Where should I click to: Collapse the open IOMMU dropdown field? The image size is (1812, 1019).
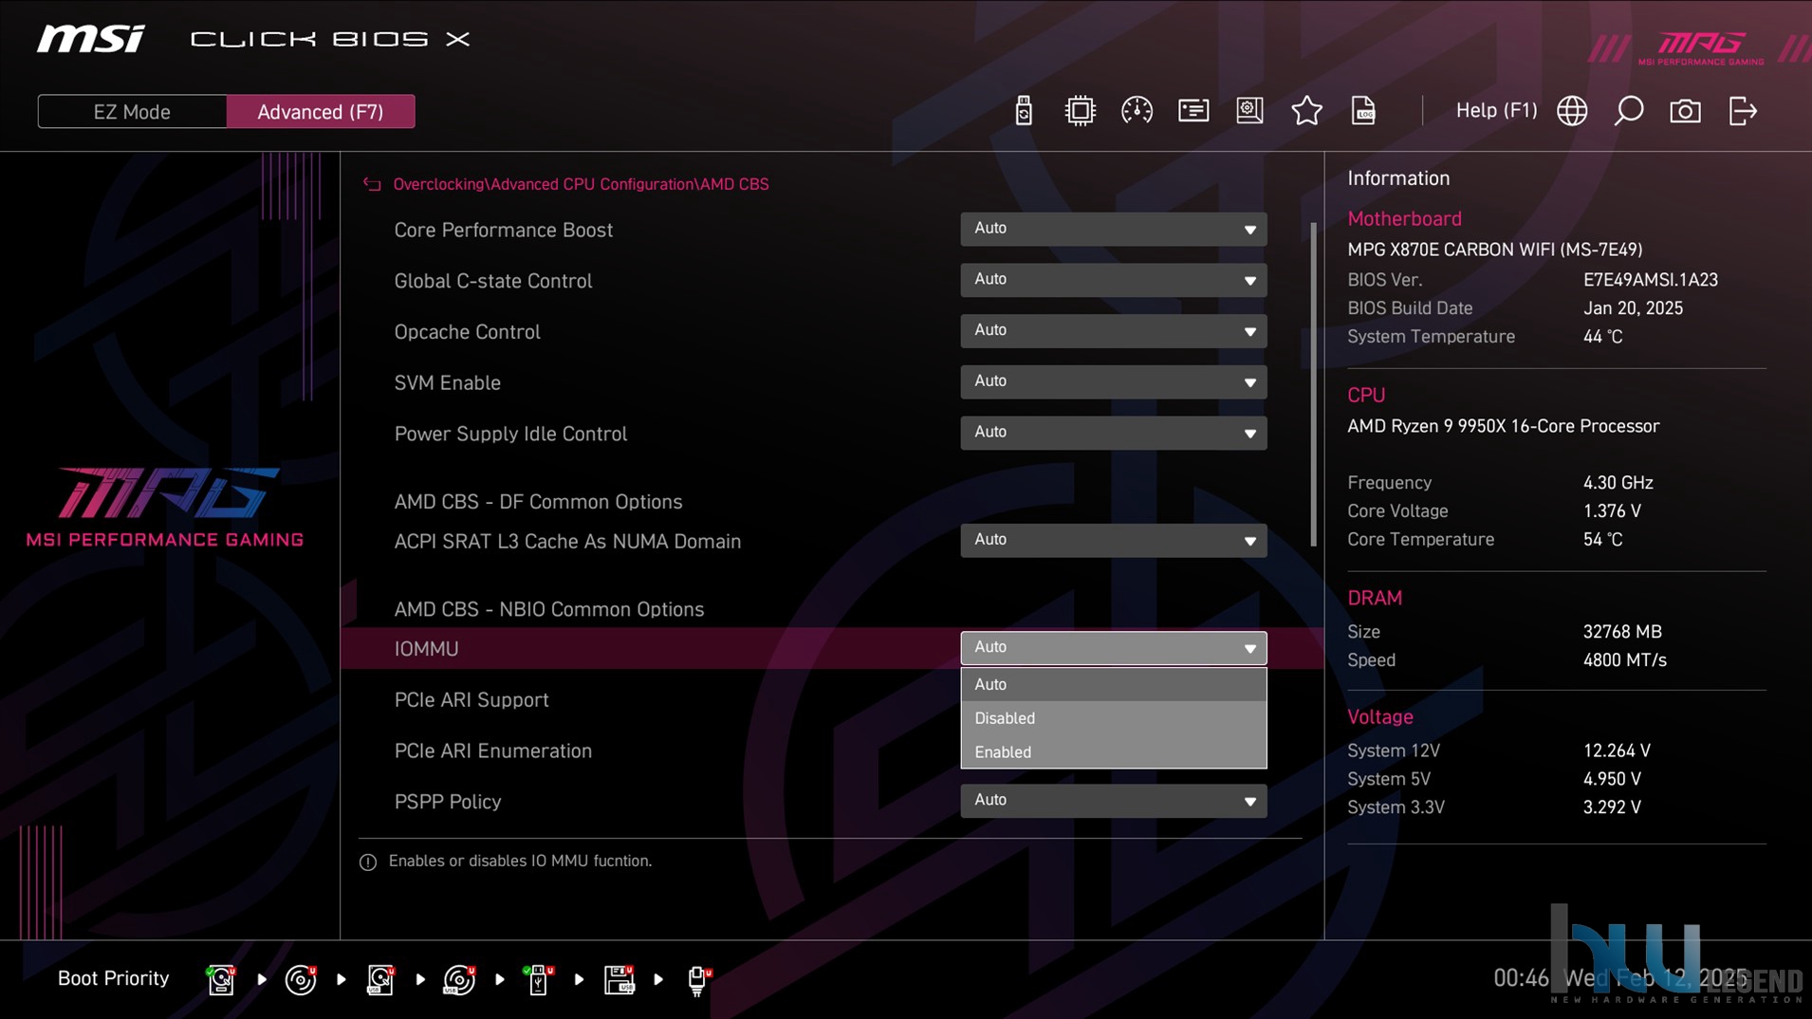1113,648
